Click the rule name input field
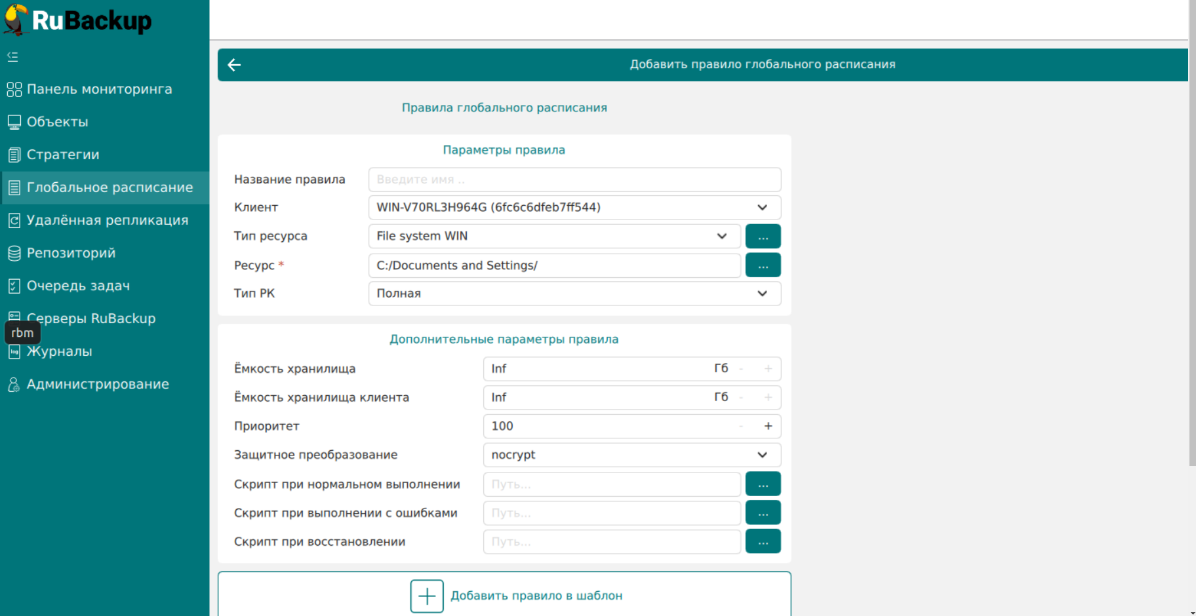 (x=574, y=180)
